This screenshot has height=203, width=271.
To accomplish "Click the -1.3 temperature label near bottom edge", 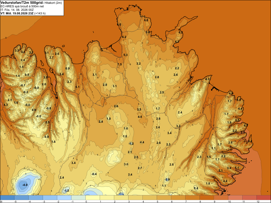I will pos(66,191).
